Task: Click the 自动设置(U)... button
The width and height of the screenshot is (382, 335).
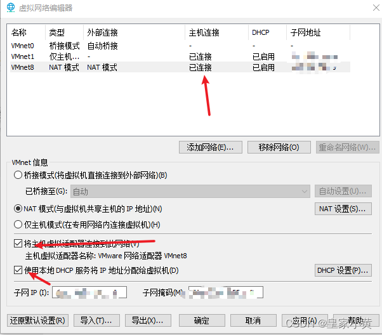Action: 343,191
